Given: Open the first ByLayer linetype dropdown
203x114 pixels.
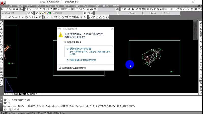Looking at the screenshot, I should (x=130, y=13).
